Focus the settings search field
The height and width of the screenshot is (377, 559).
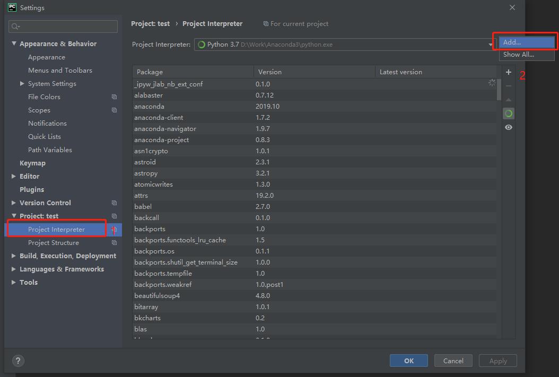pyautogui.click(x=63, y=27)
